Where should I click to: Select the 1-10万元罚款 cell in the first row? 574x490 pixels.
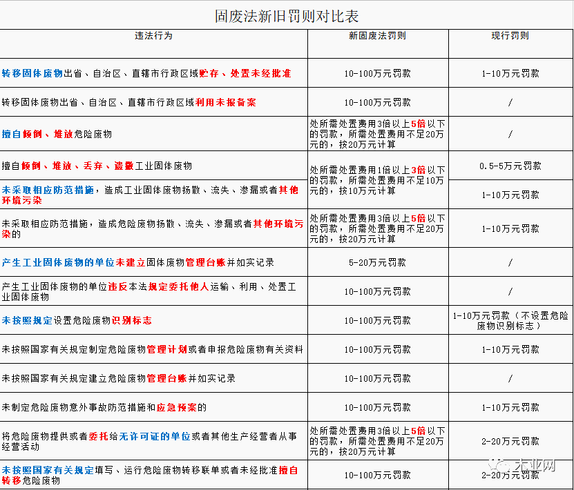tap(510, 73)
